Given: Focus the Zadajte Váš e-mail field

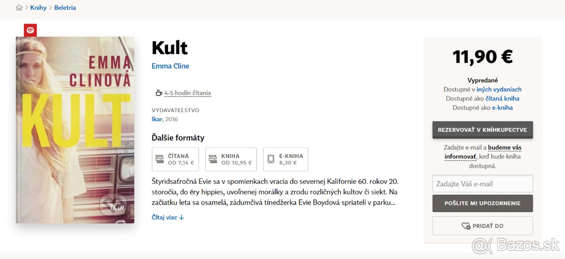Looking at the screenshot, I should pyautogui.click(x=483, y=183).
